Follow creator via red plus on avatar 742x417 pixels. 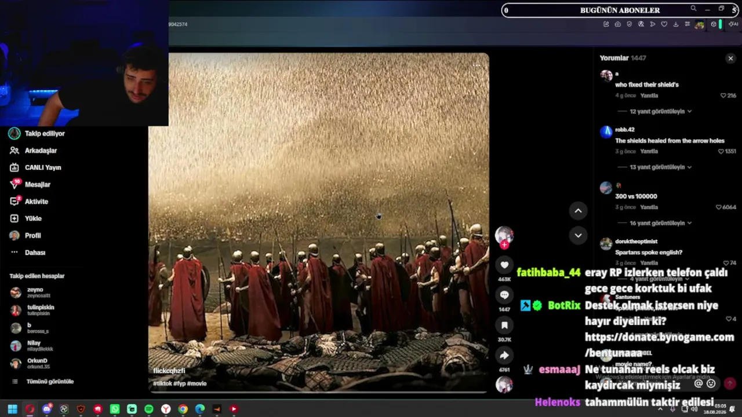504,245
